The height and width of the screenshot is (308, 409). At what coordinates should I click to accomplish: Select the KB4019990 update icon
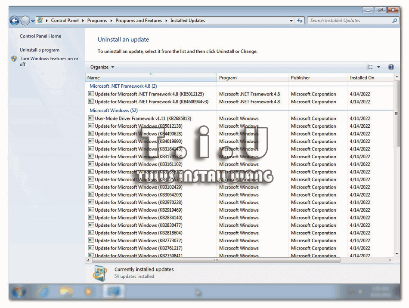pos(91,141)
